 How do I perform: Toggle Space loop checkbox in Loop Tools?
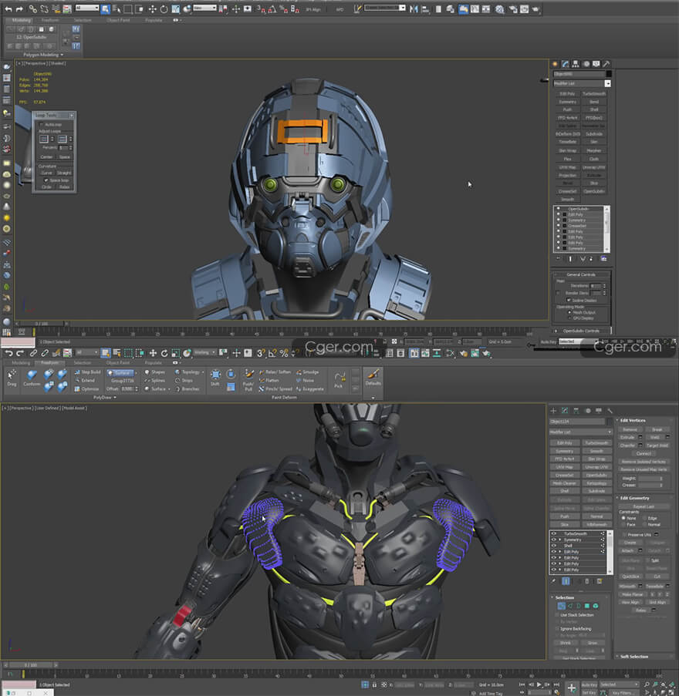46,180
